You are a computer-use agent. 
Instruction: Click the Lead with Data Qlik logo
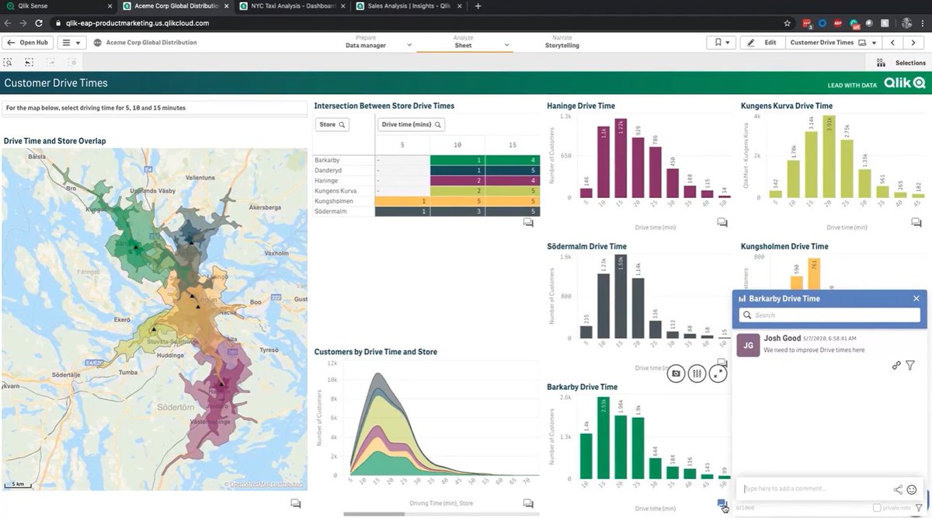[x=876, y=83]
